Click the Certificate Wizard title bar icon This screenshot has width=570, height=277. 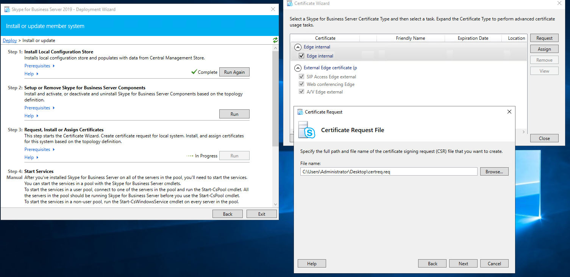pyautogui.click(x=290, y=3)
